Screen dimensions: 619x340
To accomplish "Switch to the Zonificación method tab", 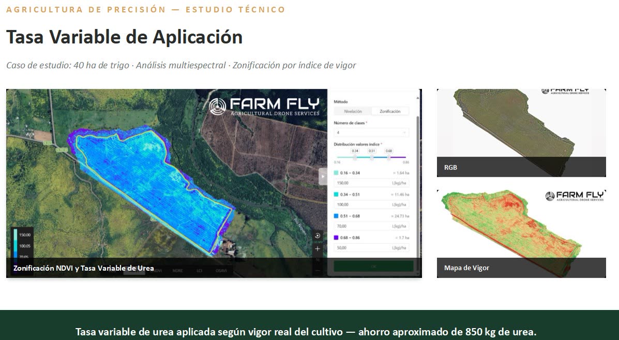I will point(390,112).
